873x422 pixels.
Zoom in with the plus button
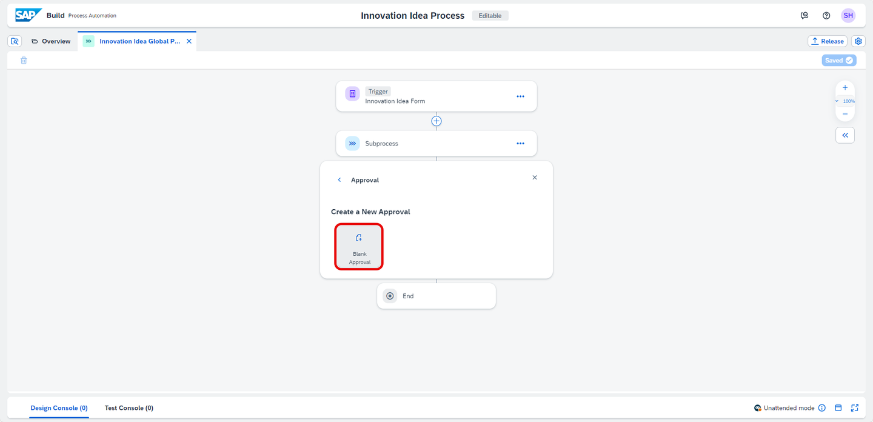(x=845, y=88)
